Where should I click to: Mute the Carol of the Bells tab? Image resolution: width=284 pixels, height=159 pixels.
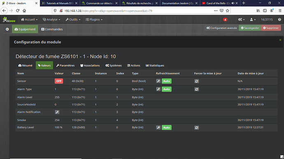[233, 3]
